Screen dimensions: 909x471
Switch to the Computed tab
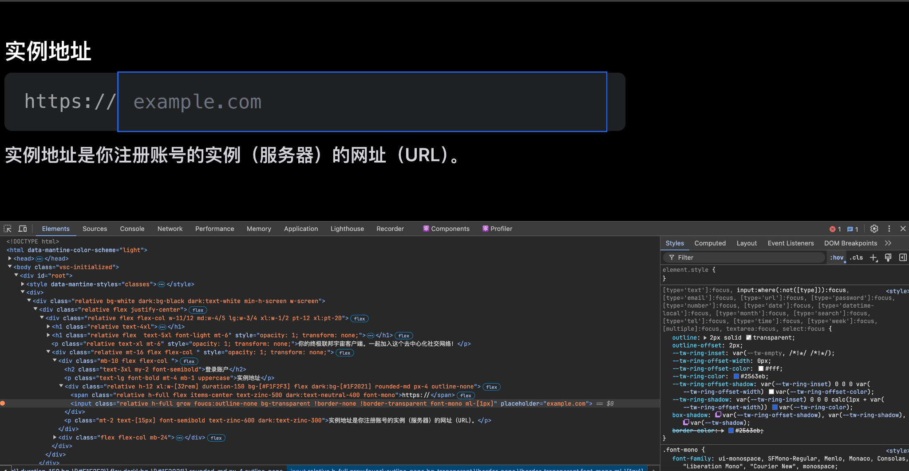pyautogui.click(x=710, y=243)
